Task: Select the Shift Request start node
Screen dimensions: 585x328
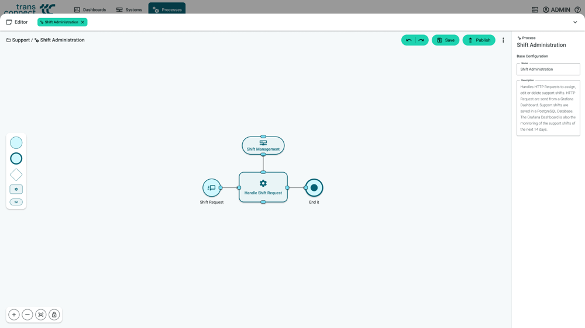Action: (x=212, y=188)
